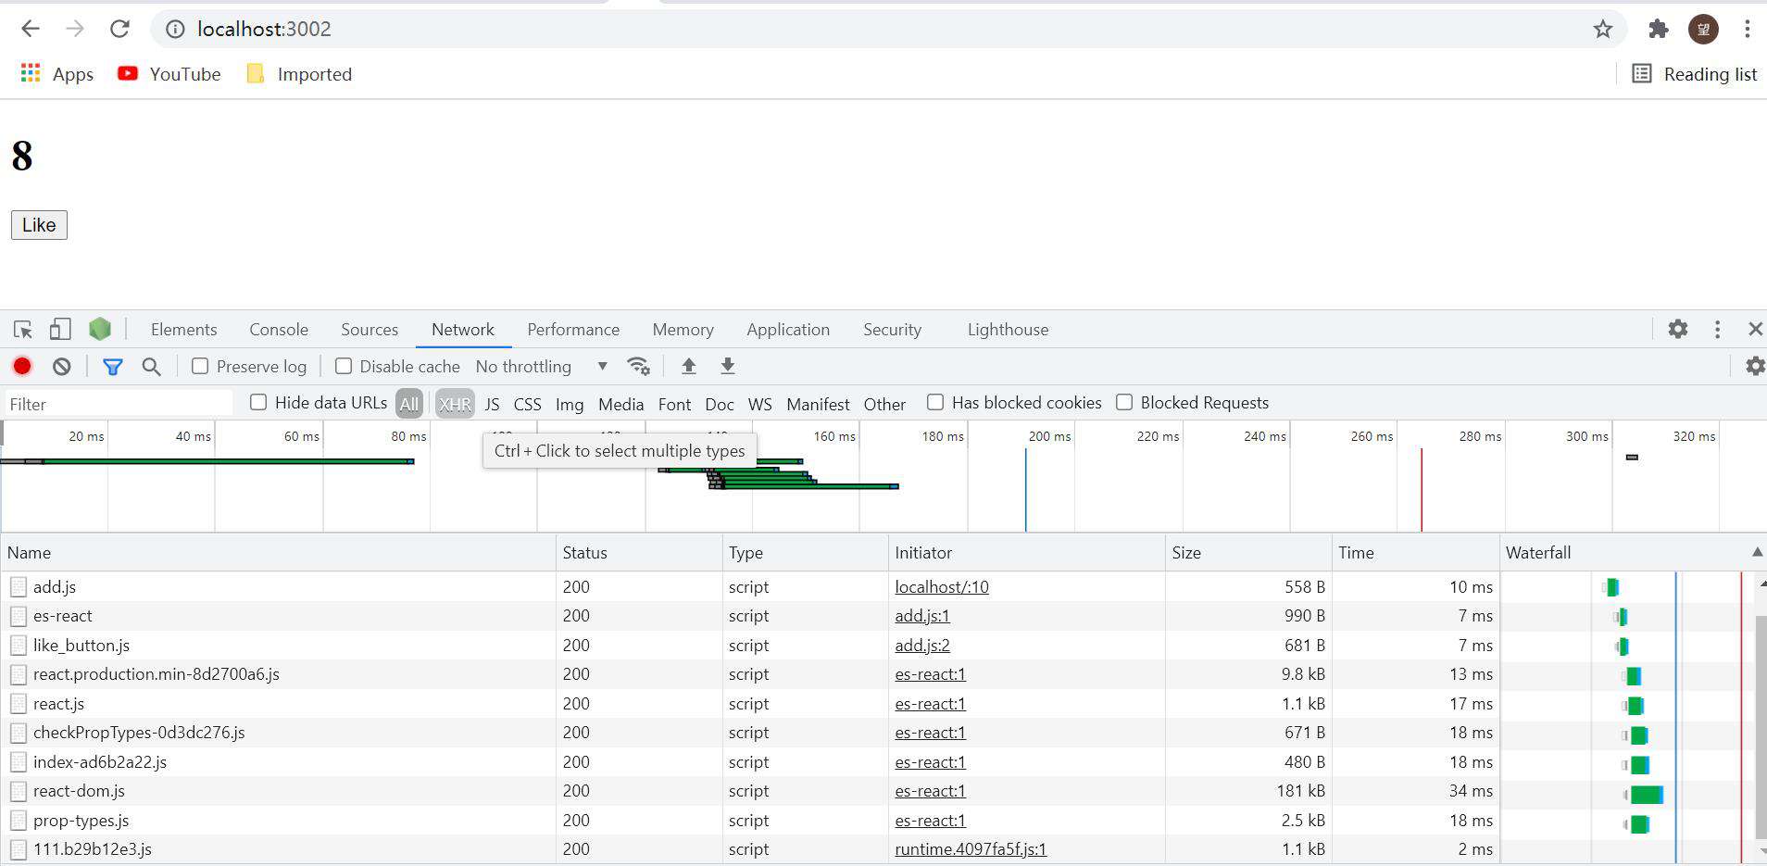Click the Like button
Viewport: 1767px width, 866px height.
point(39,225)
